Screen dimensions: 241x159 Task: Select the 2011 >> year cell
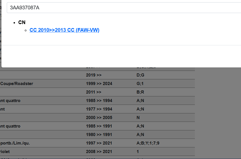(94, 92)
